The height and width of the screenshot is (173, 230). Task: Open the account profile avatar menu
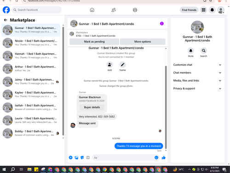pyautogui.click(x=221, y=10)
